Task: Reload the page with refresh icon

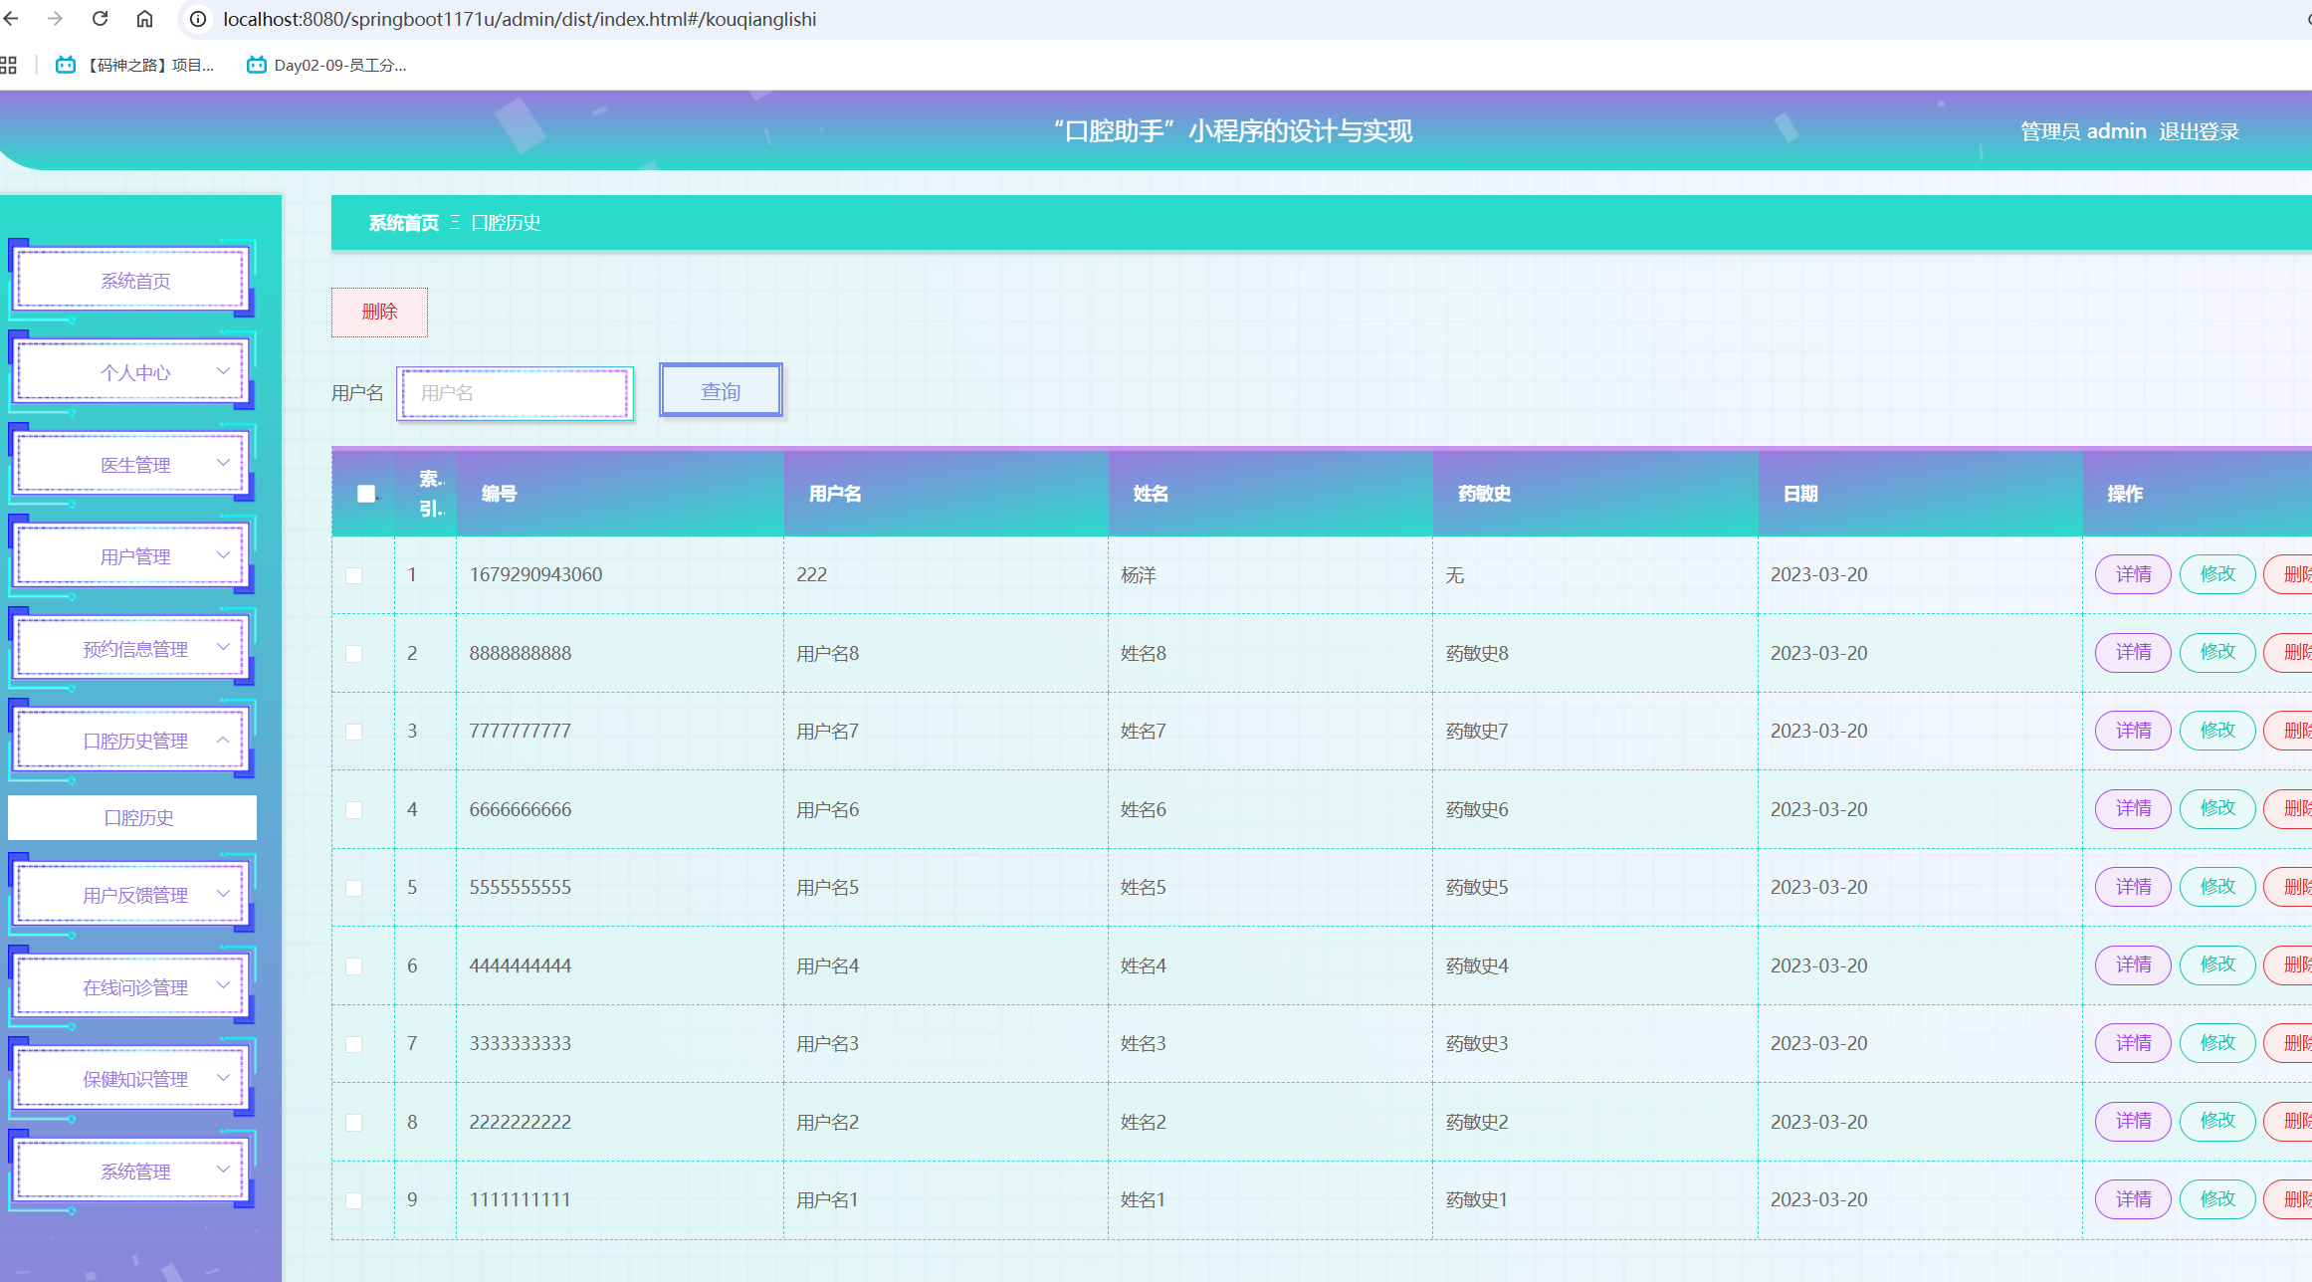Action: tap(100, 19)
